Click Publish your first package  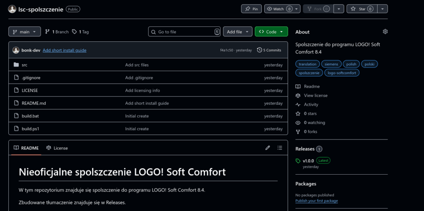coord(317,201)
